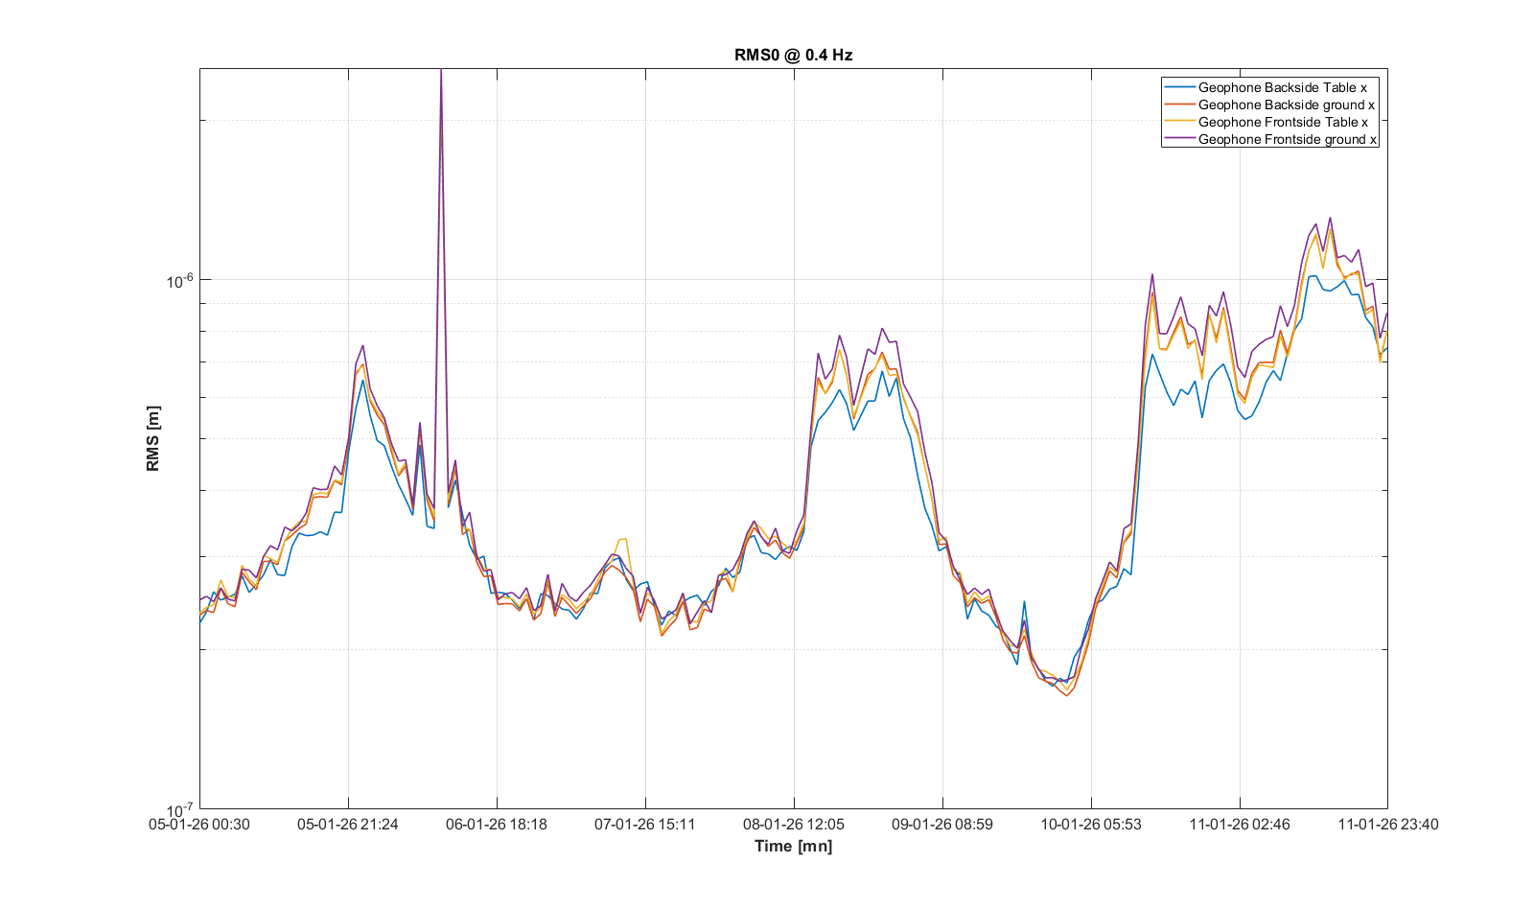The width and height of the screenshot is (1534, 909).
Task: Click the y-axis label RMS [m]
Action: point(153,438)
